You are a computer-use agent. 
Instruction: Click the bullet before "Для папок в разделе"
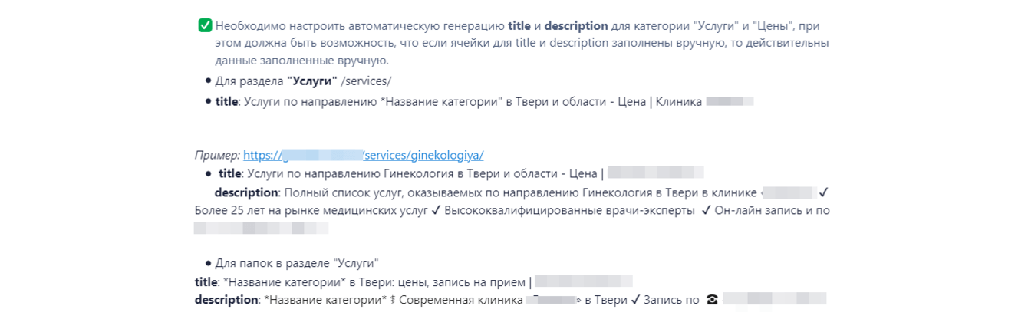[x=208, y=263]
